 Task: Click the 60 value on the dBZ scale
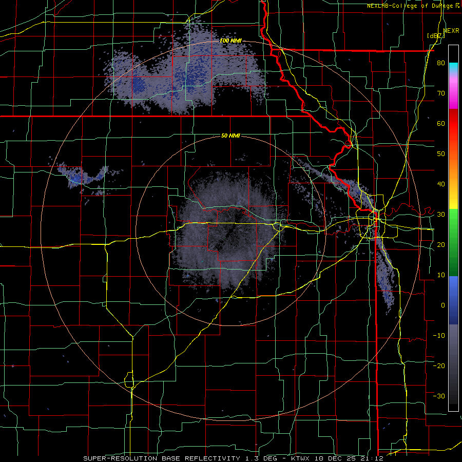tap(441, 123)
